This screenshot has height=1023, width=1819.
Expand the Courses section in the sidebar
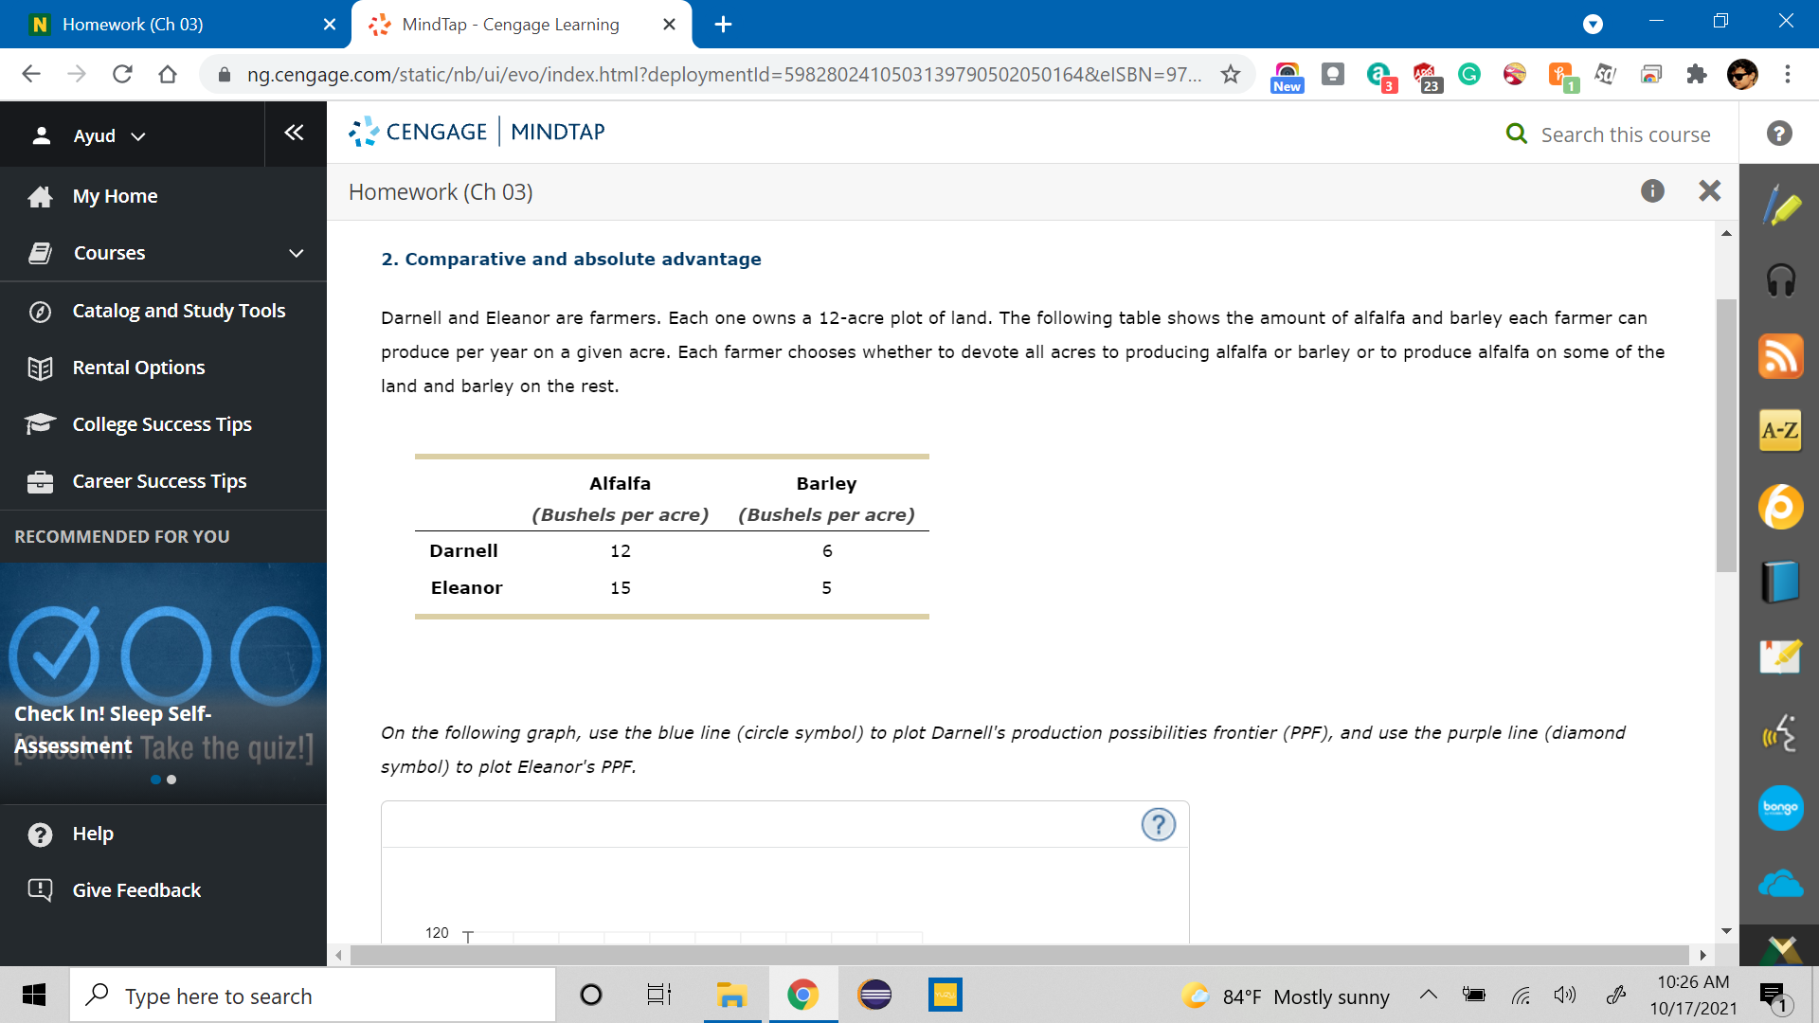click(x=296, y=253)
